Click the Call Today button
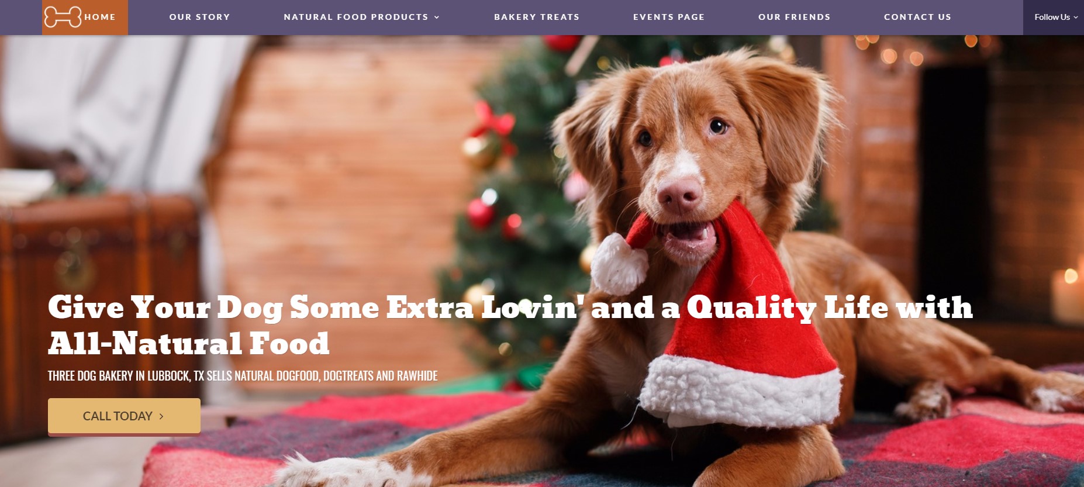The width and height of the screenshot is (1084, 487). [x=124, y=416]
